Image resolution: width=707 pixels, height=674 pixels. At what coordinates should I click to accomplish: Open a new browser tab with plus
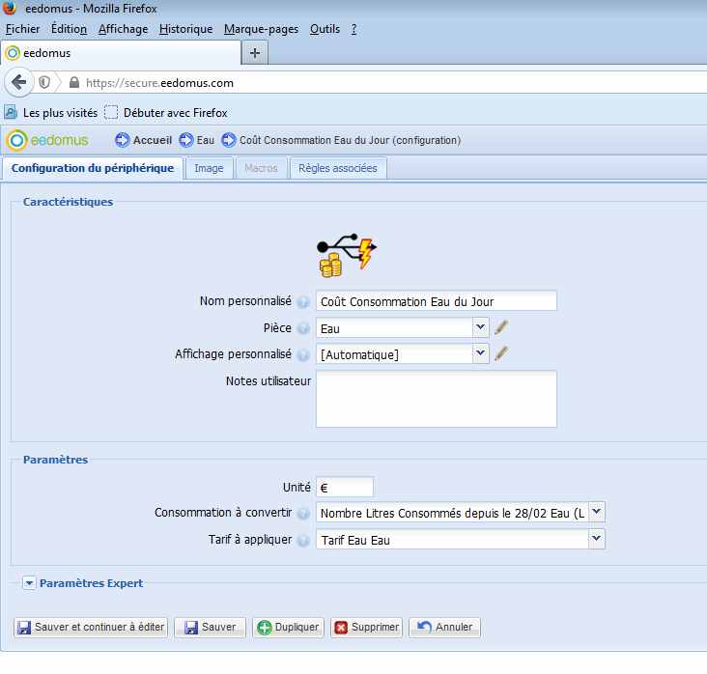[x=255, y=52]
